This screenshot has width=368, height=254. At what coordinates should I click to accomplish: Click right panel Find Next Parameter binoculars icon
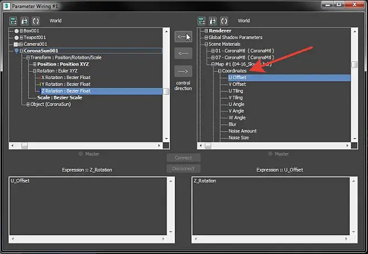coord(213,21)
